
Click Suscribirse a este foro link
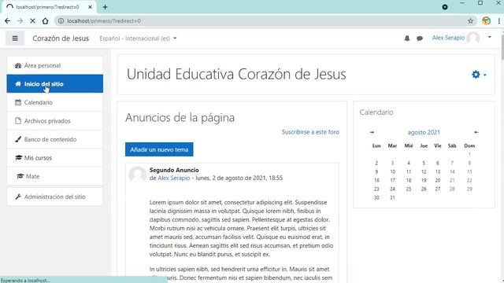(310, 132)
